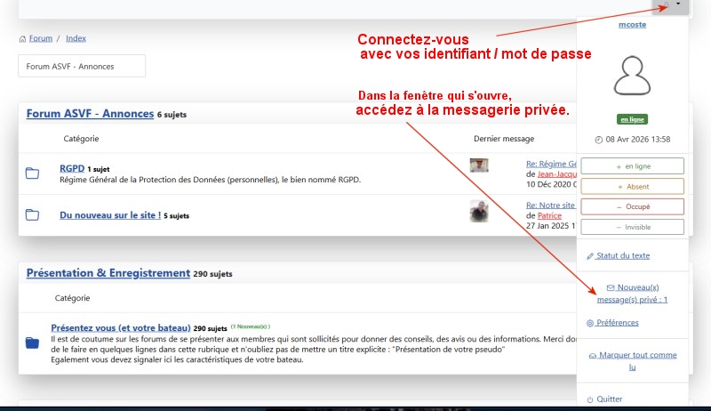Open the 'Présentation & Enregistrement' section heading
The height and width of the screenshot is (411, 711).
pos(108,273)
